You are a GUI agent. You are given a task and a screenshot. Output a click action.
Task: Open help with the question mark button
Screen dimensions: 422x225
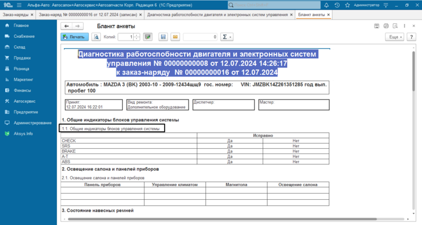click(411, 37)
